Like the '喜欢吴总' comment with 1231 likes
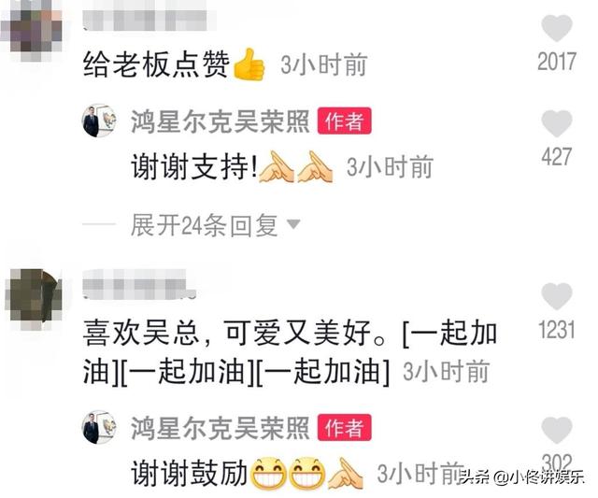 [557, 296]
